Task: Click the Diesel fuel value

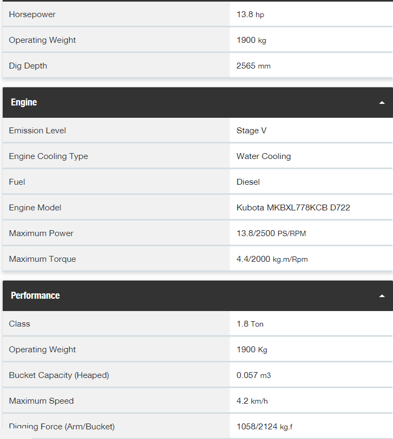Action: (x=248, y=182)
